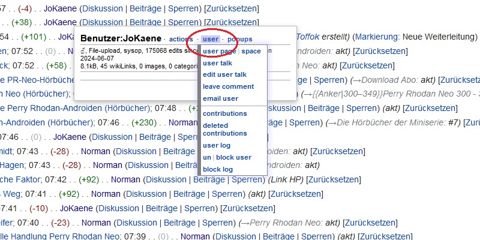Open the 'user' popup menu
The height and width of the screenshot is (240, 480).
tap(210, 39)
